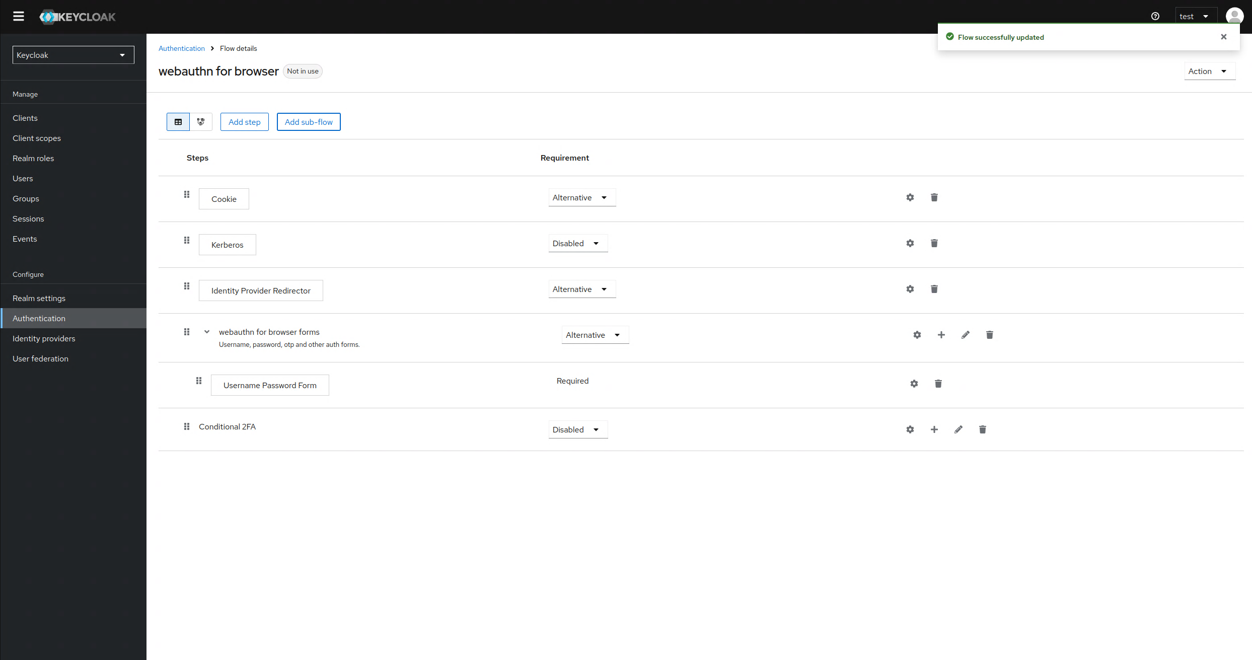Screen dimensions: 1252x660
Task: Open the Realm settings menu item
Action: [39, 298]
